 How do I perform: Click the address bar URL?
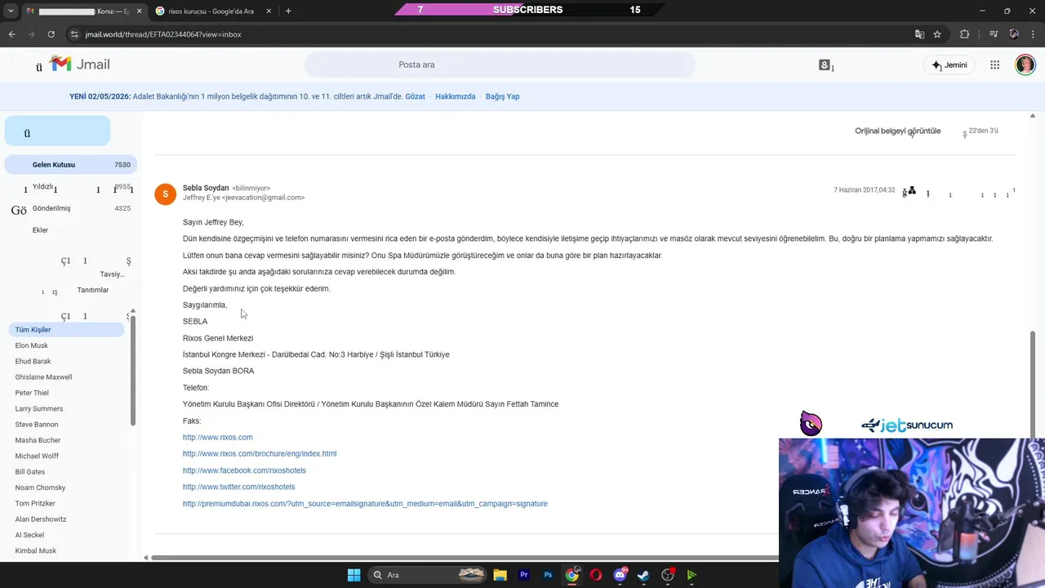coord(162,34)
